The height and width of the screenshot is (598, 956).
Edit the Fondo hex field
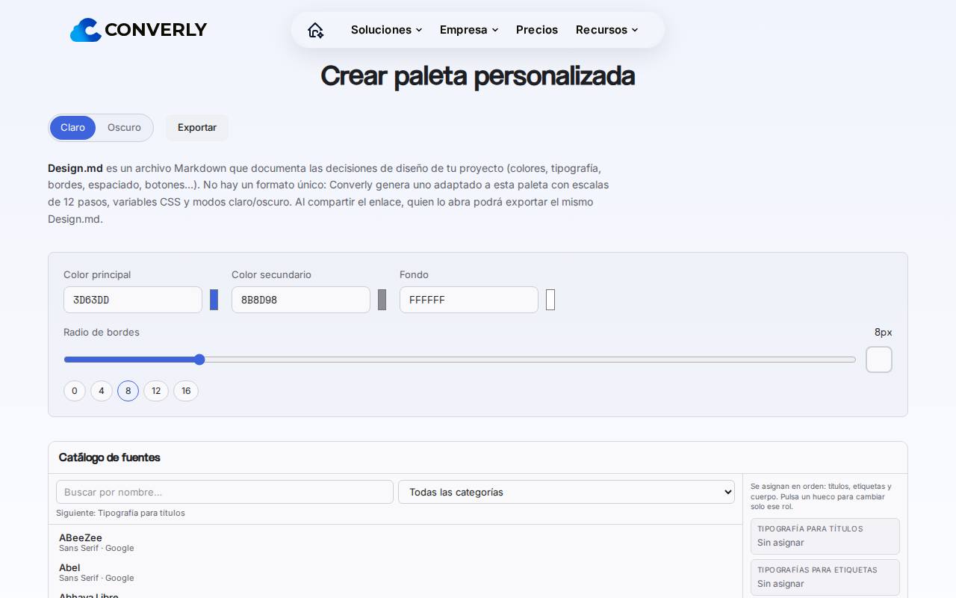tap(469, 300)
